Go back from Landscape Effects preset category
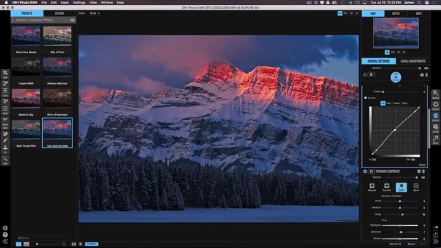The height and width of the screenshot is (248, 441). point(13,20)
